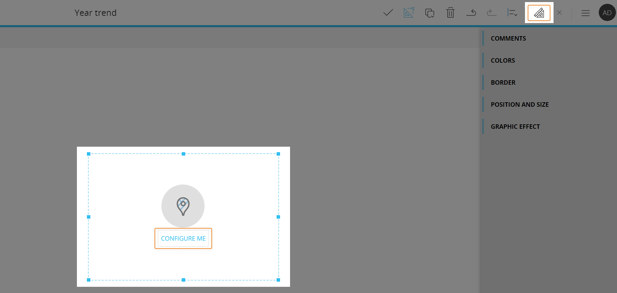This screenshot has width=617, height=293.
Task: Open the hamburger menu
Action: (585, 13)
